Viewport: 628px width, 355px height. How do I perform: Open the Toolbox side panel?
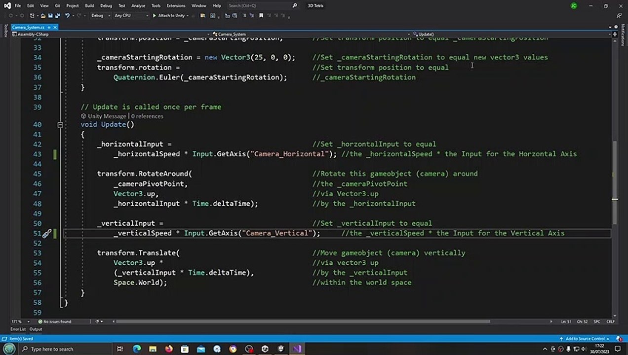[x=5, y=31]
